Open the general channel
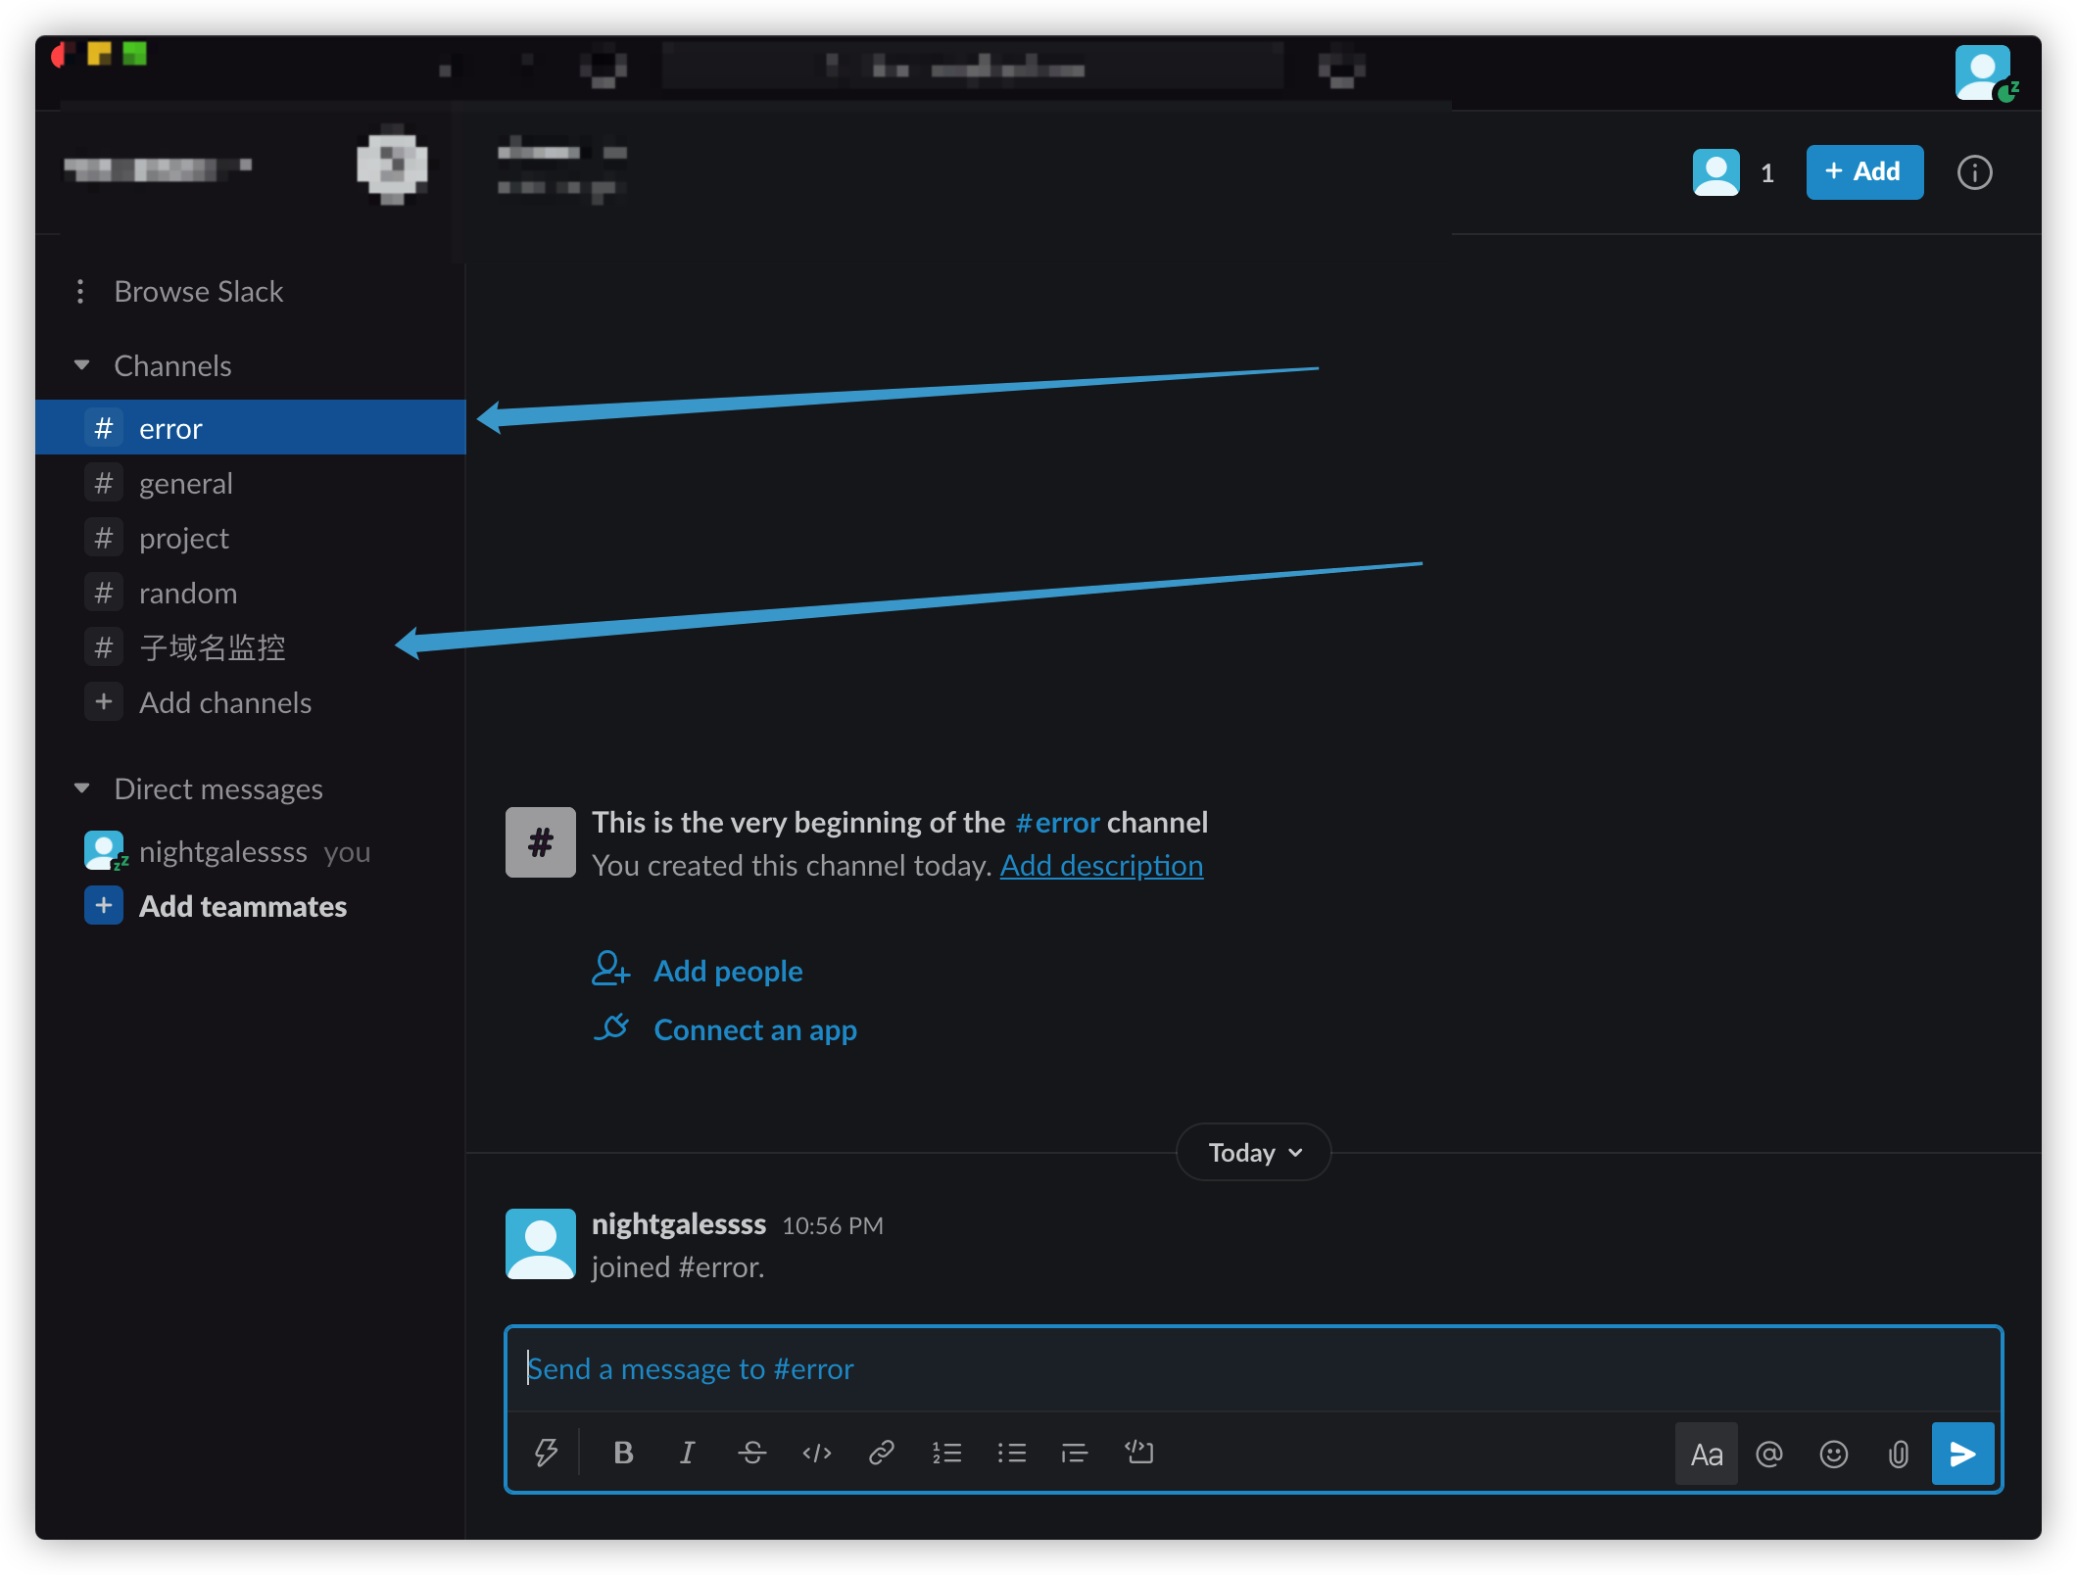The image size is (2077, 1575). point(251,483)
